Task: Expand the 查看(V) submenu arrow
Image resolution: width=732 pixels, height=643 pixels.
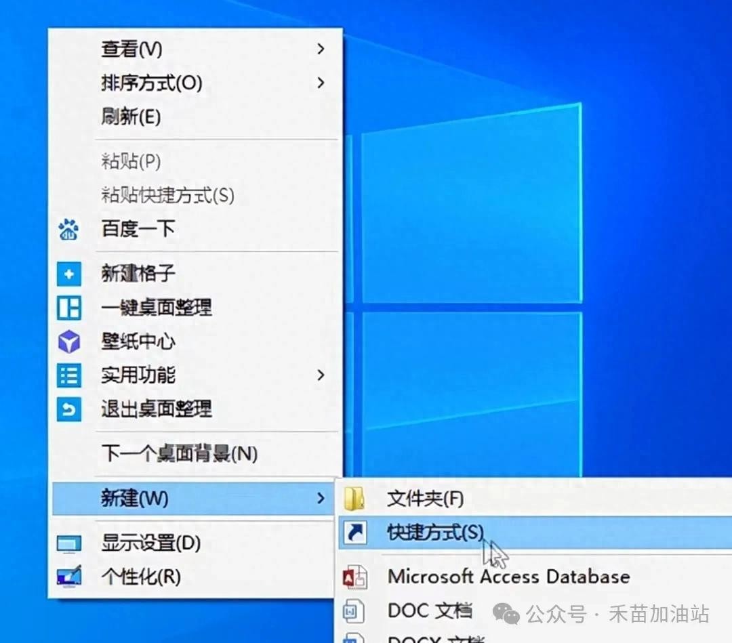Action: click(321, 49)
